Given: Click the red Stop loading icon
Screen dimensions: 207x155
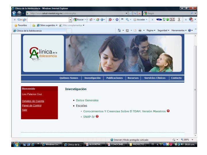Looking at the screenshot, I should point(139,13).
